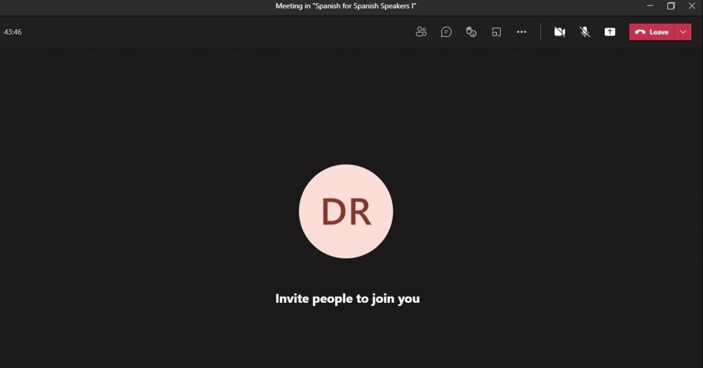The height and width of the screenshot is (368, 703).
Task: Minimize the Teams meeting window
Action: 650,6
